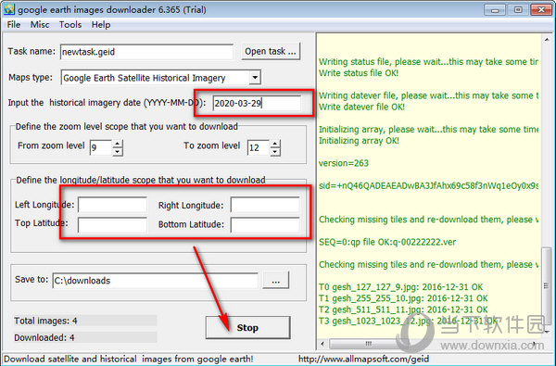556x366 pixels.
Task: Open the File menu
Action: pyautogui.click(x=14, y=25)
